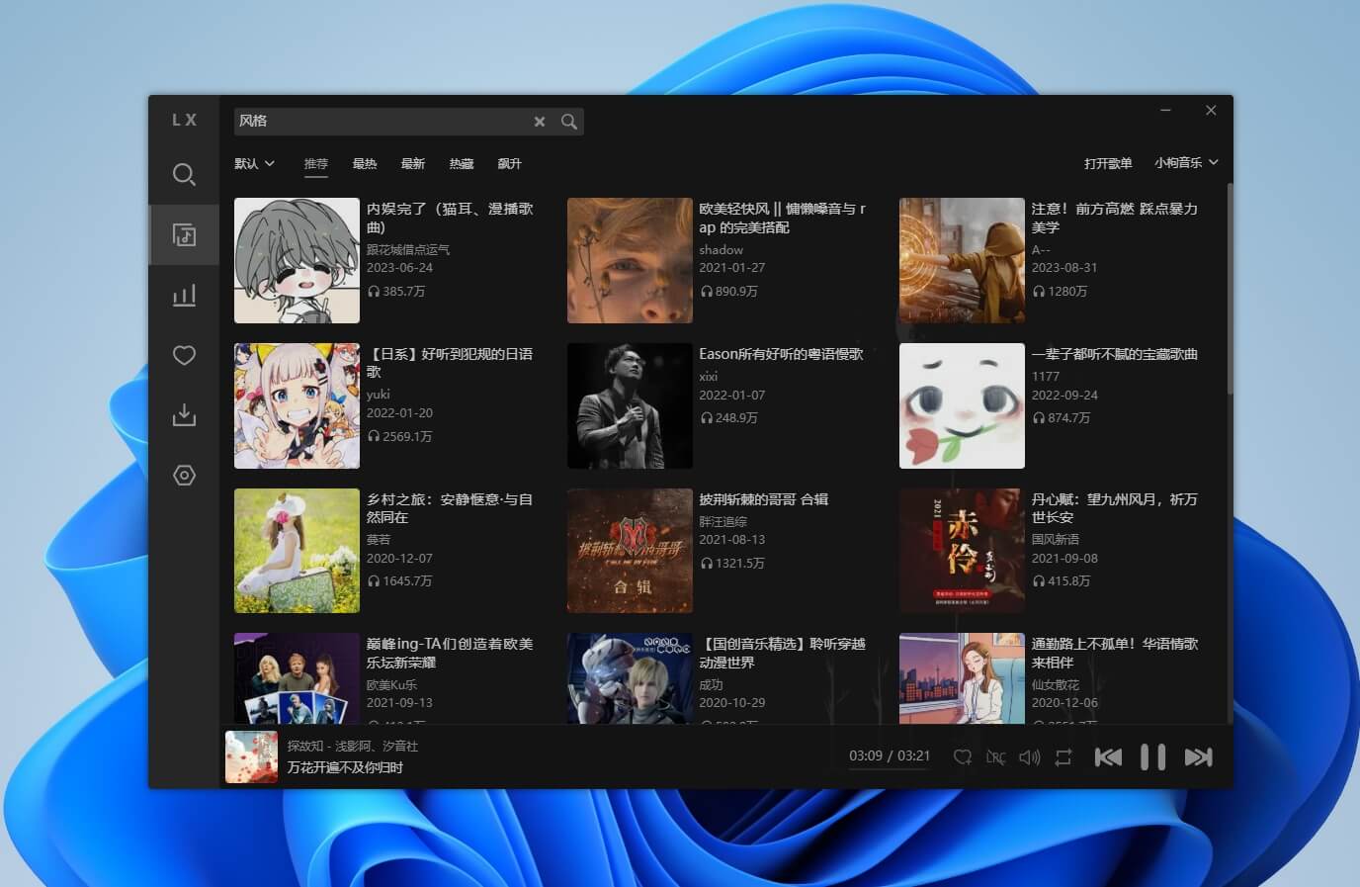Open my favorites via the heart sidebar icon

[x=184, y=355]
